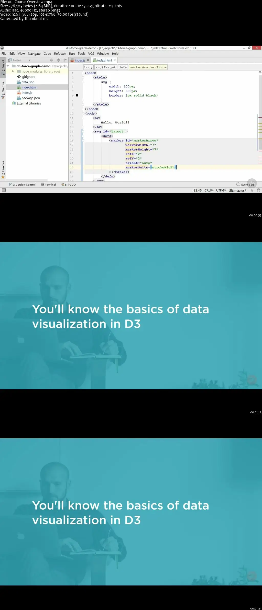
Task: Open the Help menu
Action: pyautogui.click(x=115, y=54)
